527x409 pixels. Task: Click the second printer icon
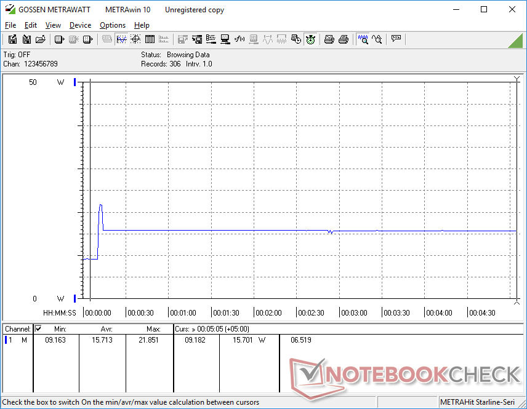[x=343, y=39]
